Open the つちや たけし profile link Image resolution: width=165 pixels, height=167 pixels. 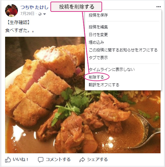point(34,7)
